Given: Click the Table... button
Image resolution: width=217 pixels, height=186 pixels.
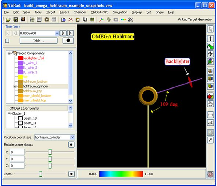Looking at the screenshot, I should 38,41.
